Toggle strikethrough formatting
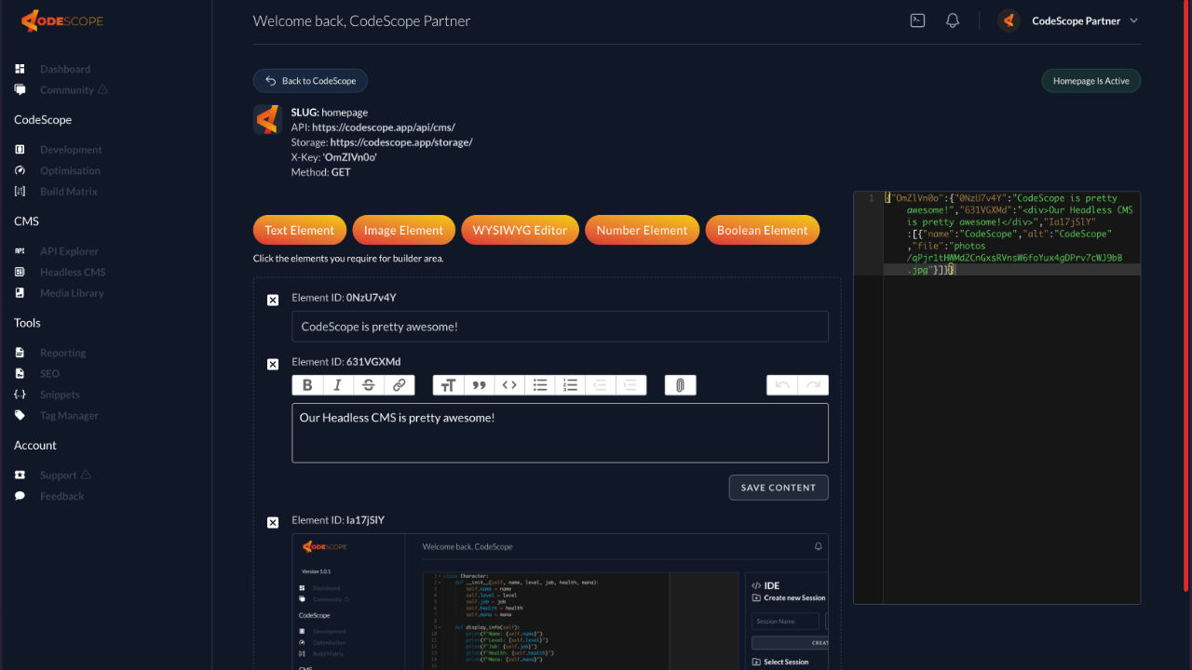1192x670 pixels. click(368, 385)
